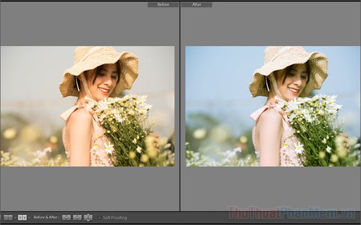Copy After settings to Before icon
Screen dimensions: 361x225
point(77,217)
